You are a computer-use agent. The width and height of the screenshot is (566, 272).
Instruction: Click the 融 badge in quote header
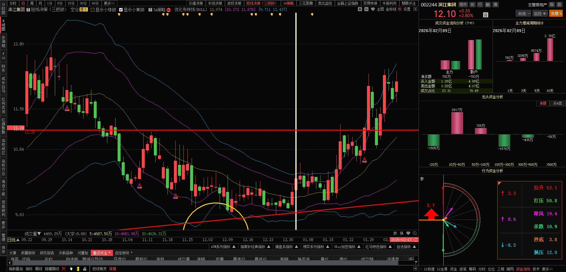(488, 5)
